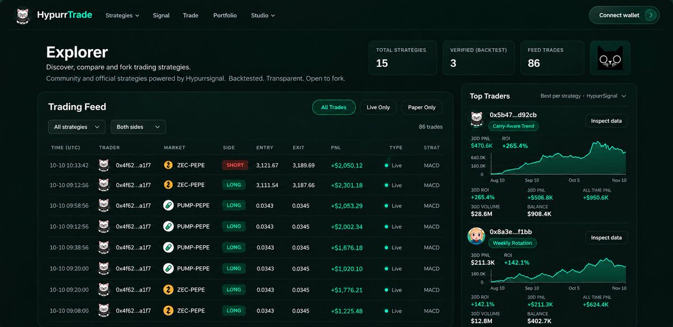Click the Verified (Backtest) 3 card
The image size is (673, 327).
(x=479, y=58)
